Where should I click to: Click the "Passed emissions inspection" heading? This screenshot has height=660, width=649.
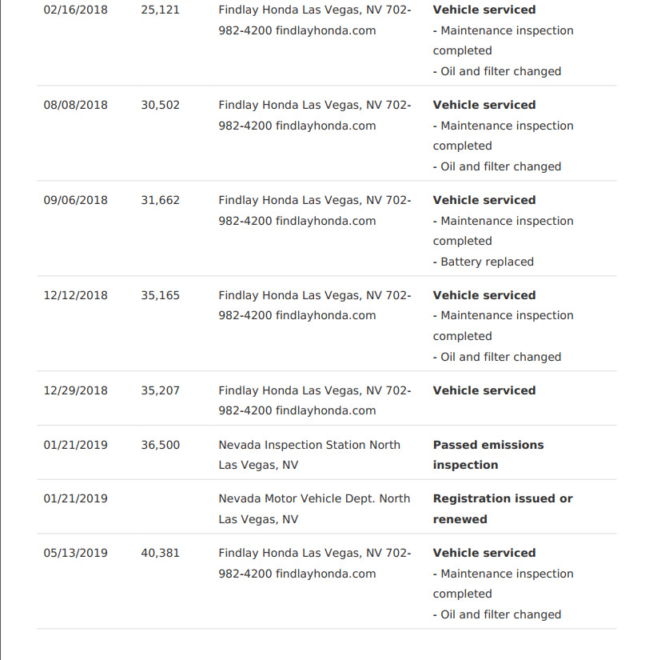[488, 454]
